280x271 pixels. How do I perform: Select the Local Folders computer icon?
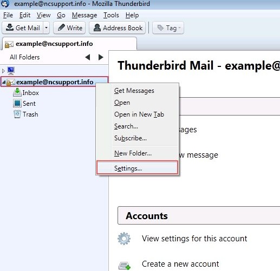point(11,71)
